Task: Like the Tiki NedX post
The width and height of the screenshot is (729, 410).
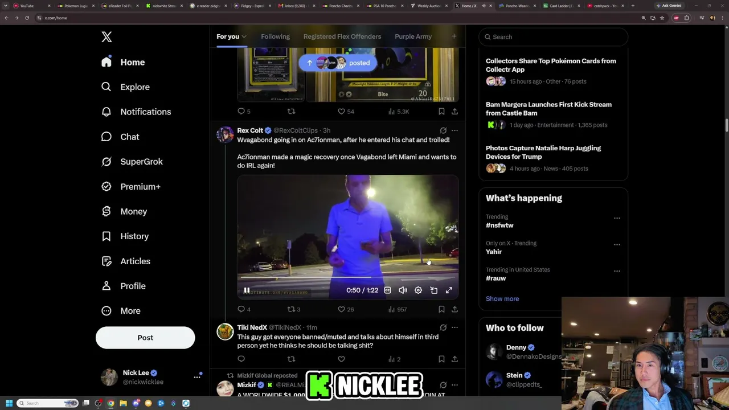Action: [x=341, y=359]
